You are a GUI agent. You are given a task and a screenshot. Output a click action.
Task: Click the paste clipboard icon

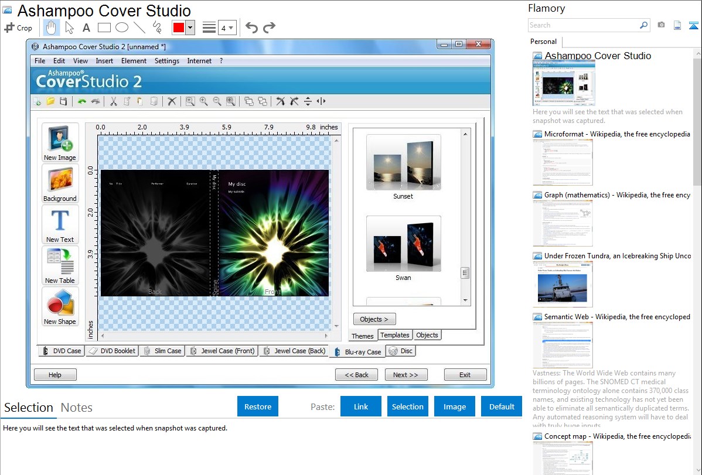pos(140,102)
